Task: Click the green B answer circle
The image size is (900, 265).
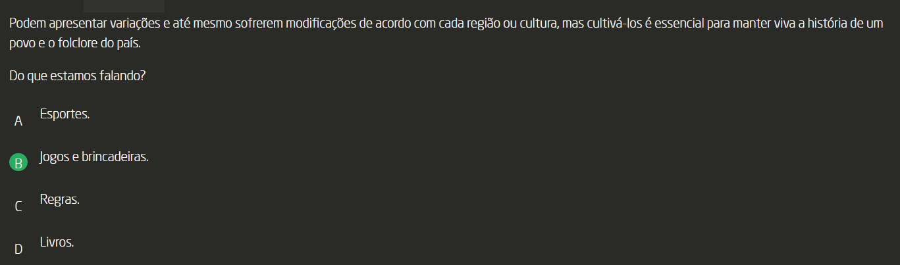Action: click(18, 163)
